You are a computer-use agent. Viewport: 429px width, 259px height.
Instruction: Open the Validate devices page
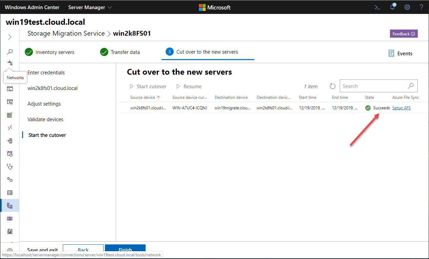[x=45, y=119]
